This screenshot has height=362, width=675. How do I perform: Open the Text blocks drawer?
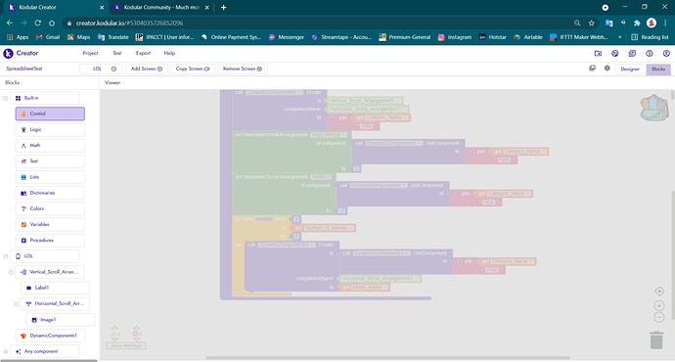tap(50, 161)
